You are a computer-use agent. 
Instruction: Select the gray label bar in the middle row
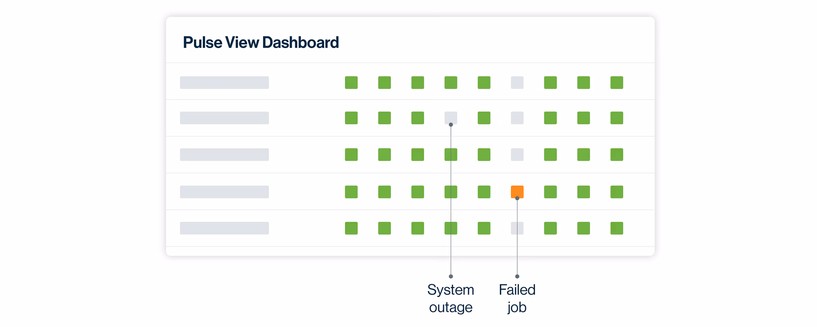[224, 155]
